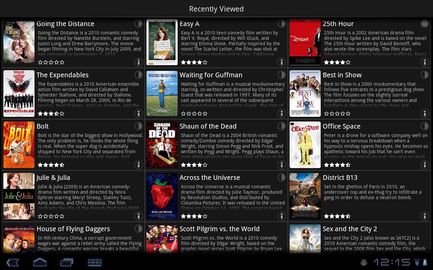Open info for Going the Distance
Viewport: 433px width, 270px height.
[x=138, y=62]
